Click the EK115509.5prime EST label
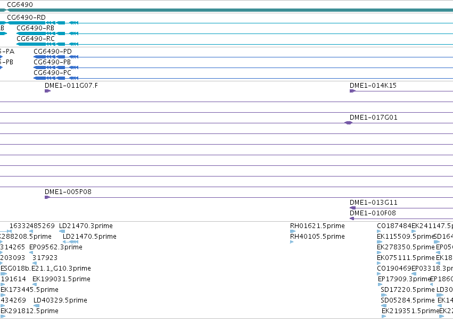 [x=406, y=237]
